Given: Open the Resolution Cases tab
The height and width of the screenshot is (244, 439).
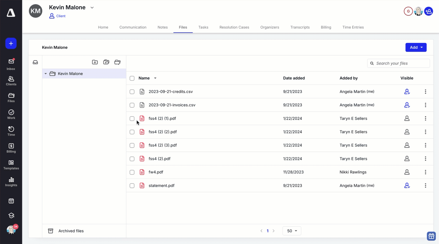Looking at the screenshot, I should coord(234,27).
